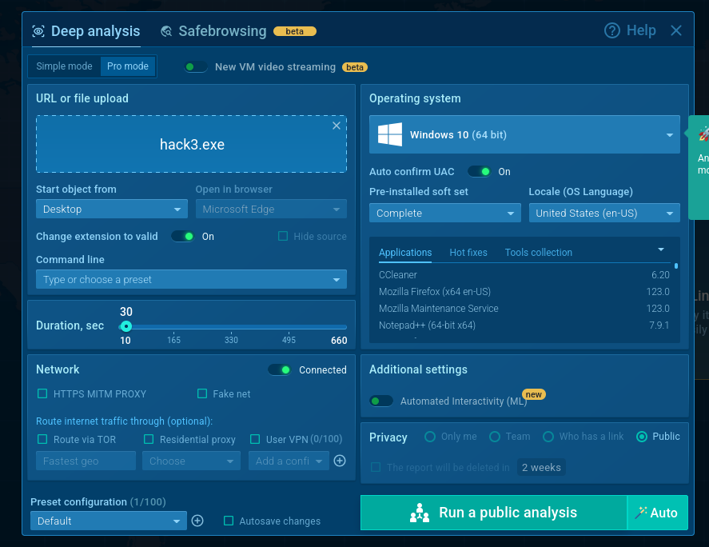
Task: Click Run a public analysis button
Action: point(494,513)
